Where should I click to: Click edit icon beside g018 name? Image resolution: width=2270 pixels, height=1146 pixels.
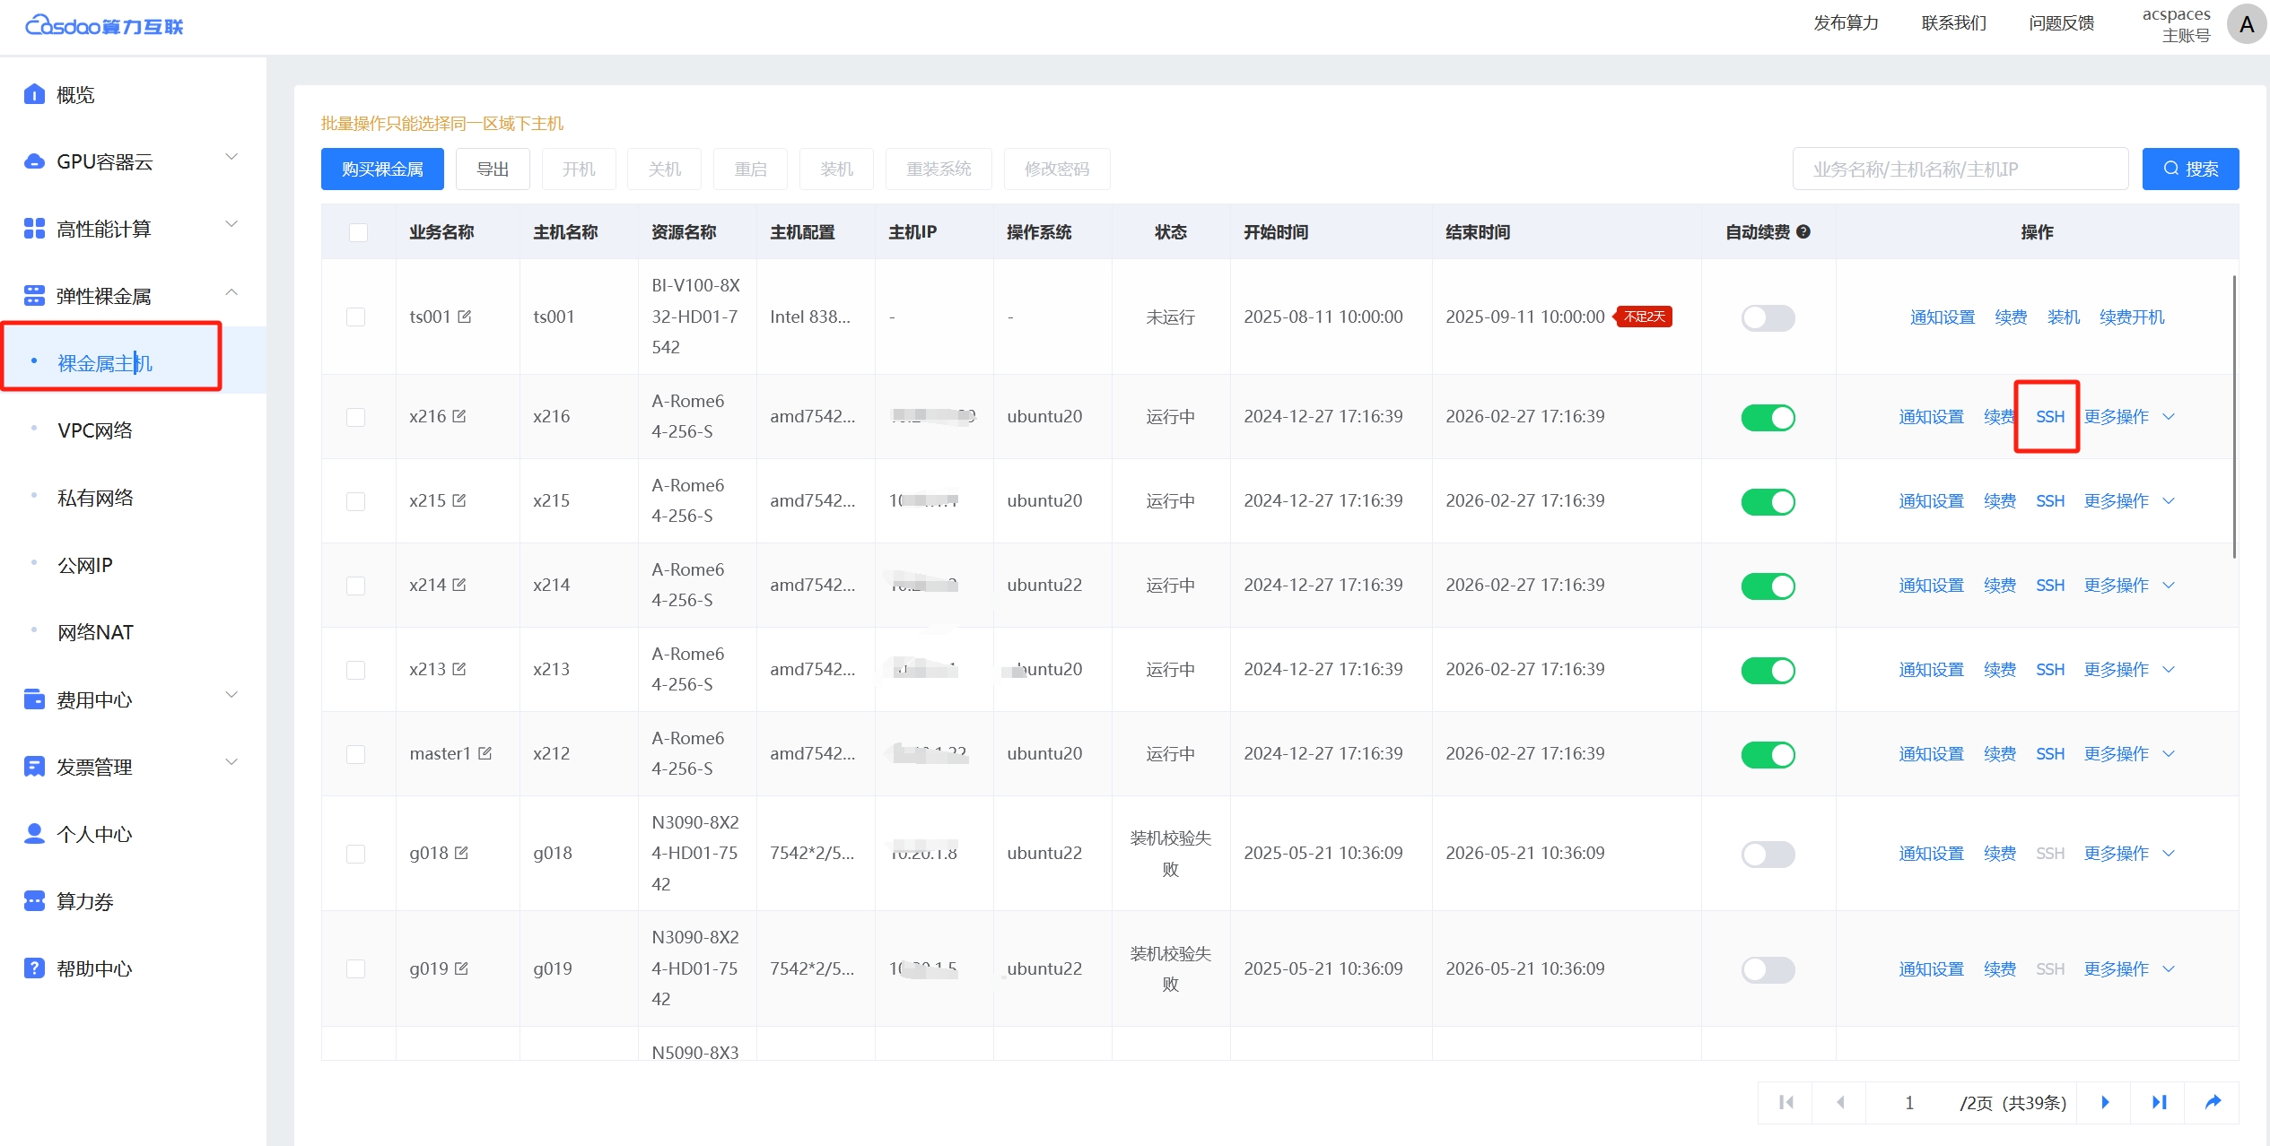click(461, 853)
